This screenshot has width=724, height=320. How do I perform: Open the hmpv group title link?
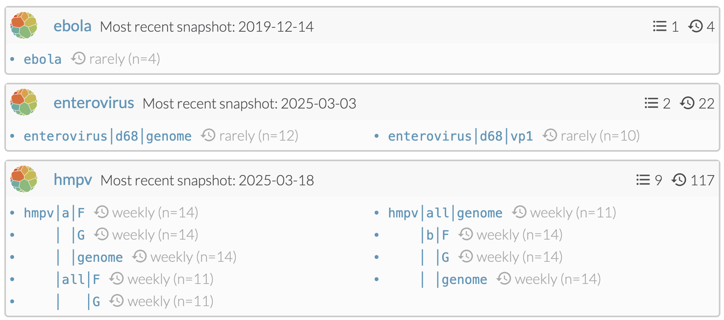point(73,180)
